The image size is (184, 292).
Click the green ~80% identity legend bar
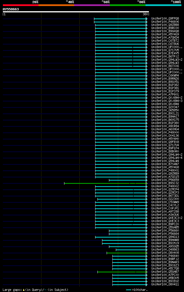[x=128, y=5]
